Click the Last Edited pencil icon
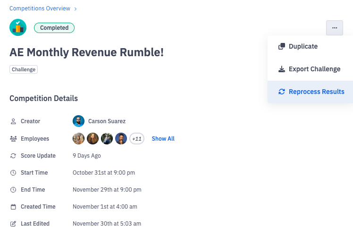The width and height of the screenshot is (353, 236). pos(13,224)
